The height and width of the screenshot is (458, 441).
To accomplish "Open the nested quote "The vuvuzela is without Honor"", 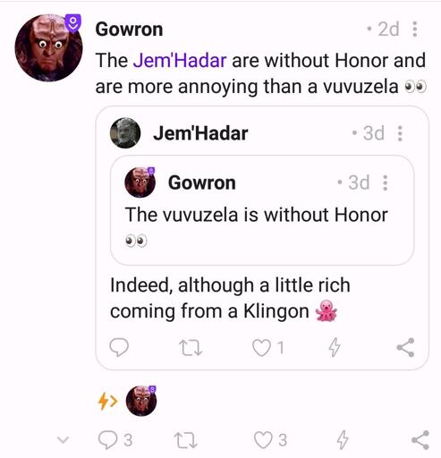I will point(262,210).
